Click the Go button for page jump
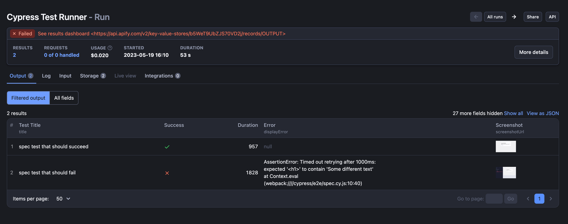 coord(511,199)
